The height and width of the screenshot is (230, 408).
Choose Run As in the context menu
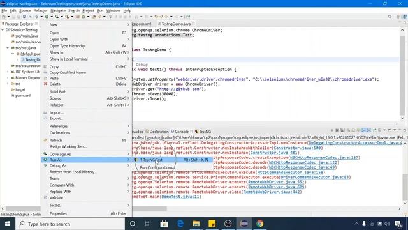coord(87,160)
